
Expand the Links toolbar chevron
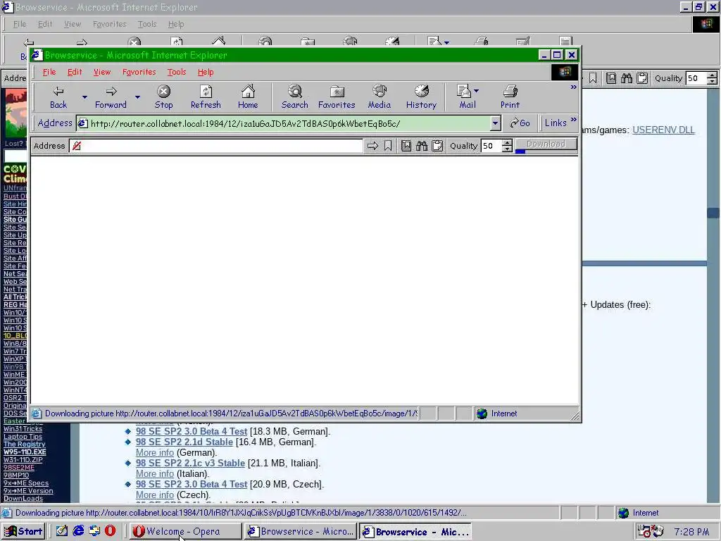click(573, 120)
